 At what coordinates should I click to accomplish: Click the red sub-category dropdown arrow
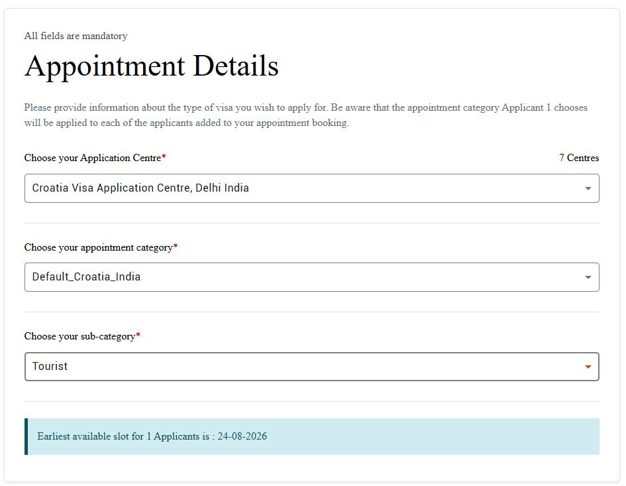tap(588, 367)
